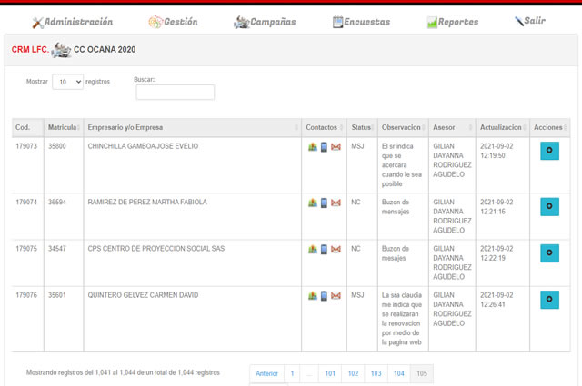Click the Gmail icon for Chinchilla Gamboa Jose Evelio

[x=336, y=147]
